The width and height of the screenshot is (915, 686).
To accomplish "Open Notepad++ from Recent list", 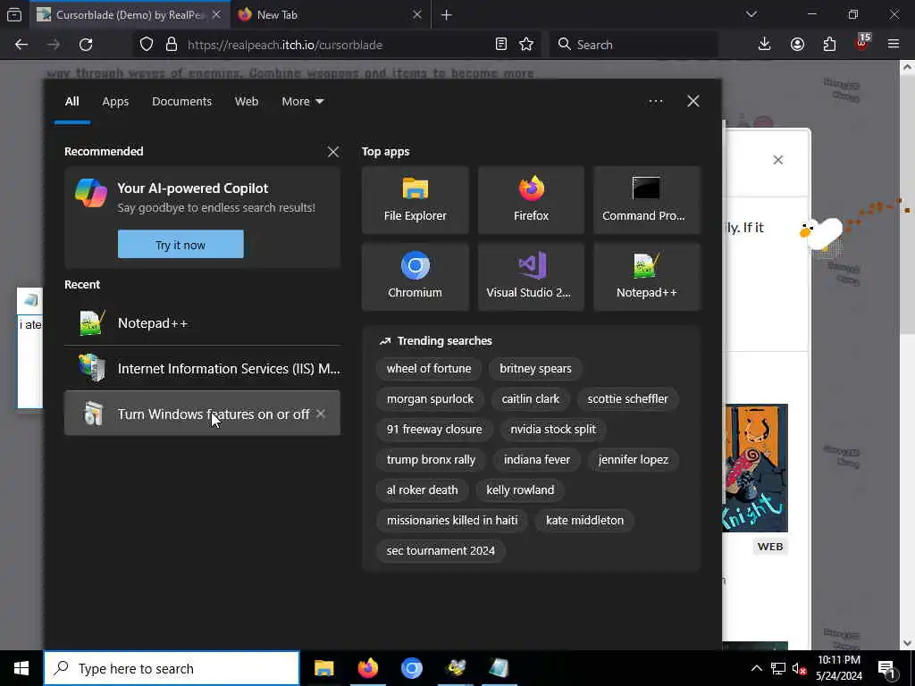I will (202, 323).
